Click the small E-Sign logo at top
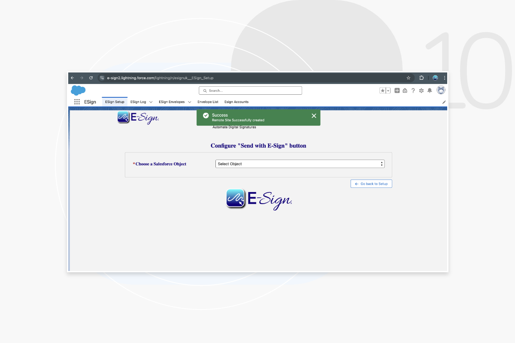The height and width of the screenshot is (343, 515). [x=138, y=117]
